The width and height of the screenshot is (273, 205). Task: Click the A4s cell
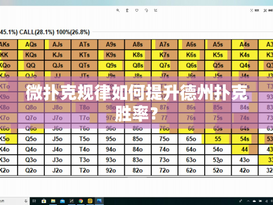click(x=245, y=45)
